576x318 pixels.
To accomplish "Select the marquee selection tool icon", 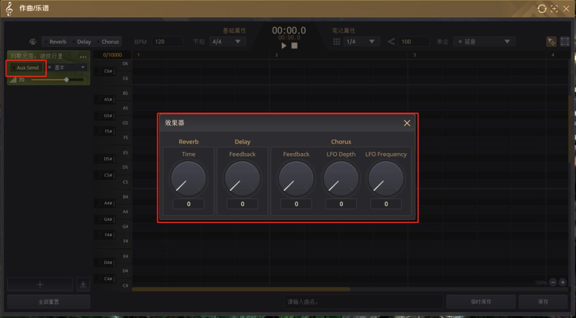I will pos(564,42).
